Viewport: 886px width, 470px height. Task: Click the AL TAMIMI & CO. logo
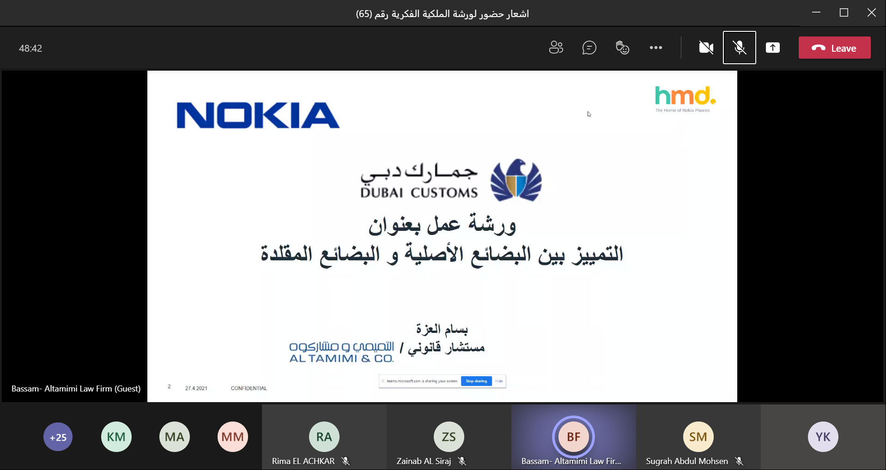[x=341, y=352]
